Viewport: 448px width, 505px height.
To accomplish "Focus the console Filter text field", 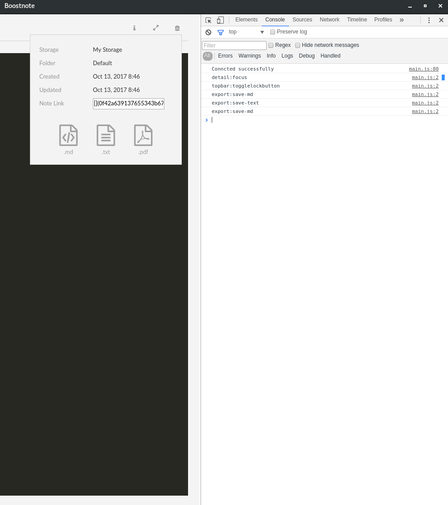I will point(234,46).
